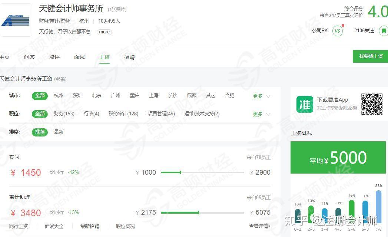
Task: Click the 平均¥5000 salary summary banner
Action: pyautogui.click(x=338, y=158)
